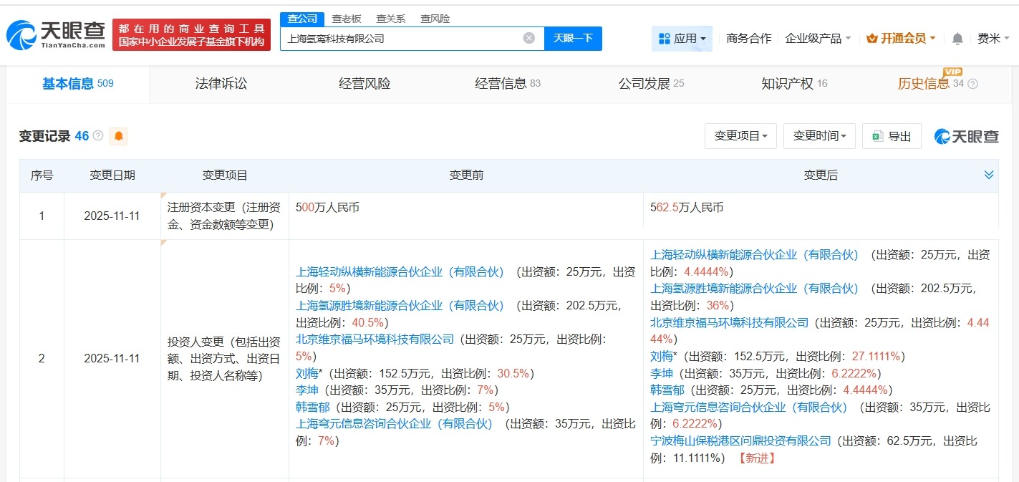Screen dimensions: 1019x482
Task: Click the 导出 export button
Action: (x=891, y=135)
